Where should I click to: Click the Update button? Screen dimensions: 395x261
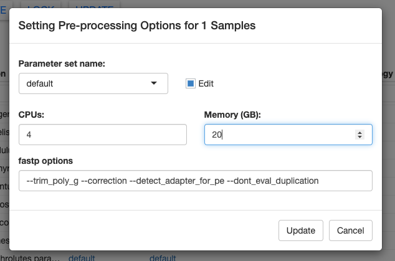click(x=301, y=230)
